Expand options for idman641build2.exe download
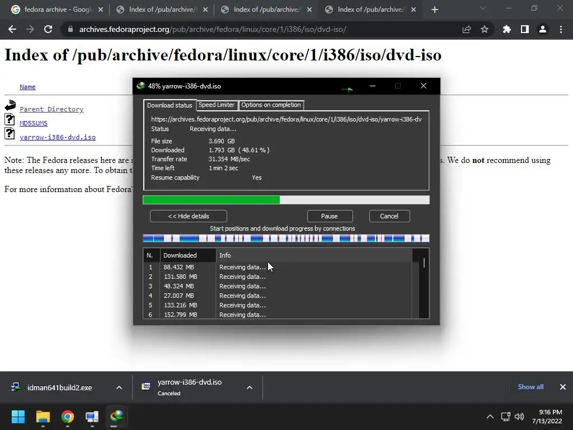Screen dimensions: 573x430 tap(119, 387)
